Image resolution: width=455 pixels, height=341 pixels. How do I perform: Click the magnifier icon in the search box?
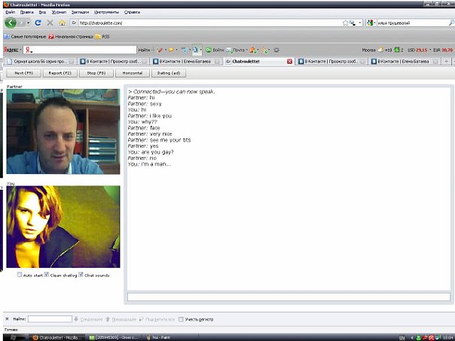click(x=451, y=23)
